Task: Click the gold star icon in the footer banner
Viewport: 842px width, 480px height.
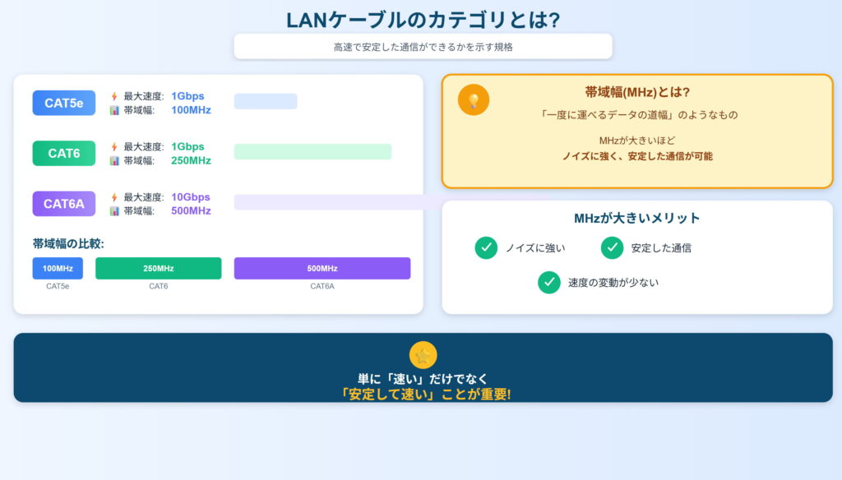Action: (423, 355)
